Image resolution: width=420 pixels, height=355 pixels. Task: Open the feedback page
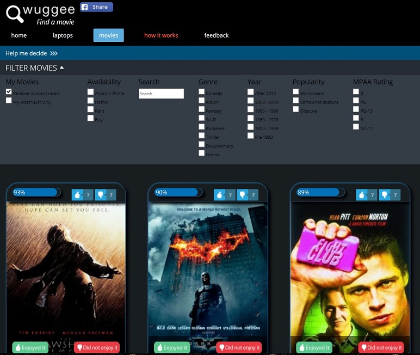point(217,35)
